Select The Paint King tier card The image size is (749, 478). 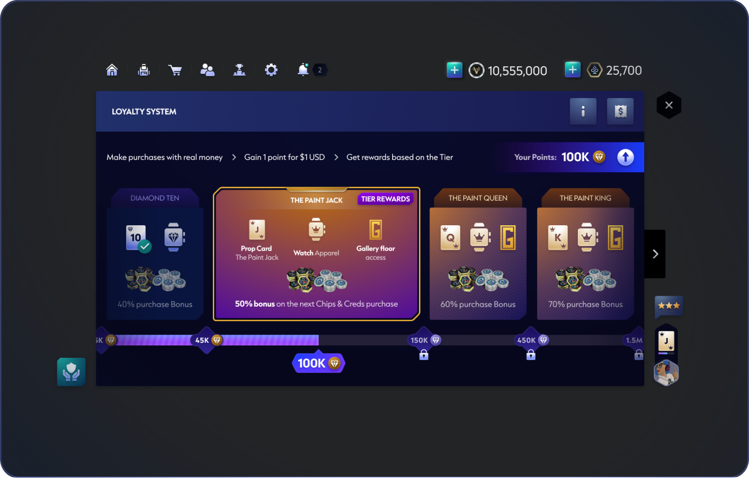click(x=585, y=254)
